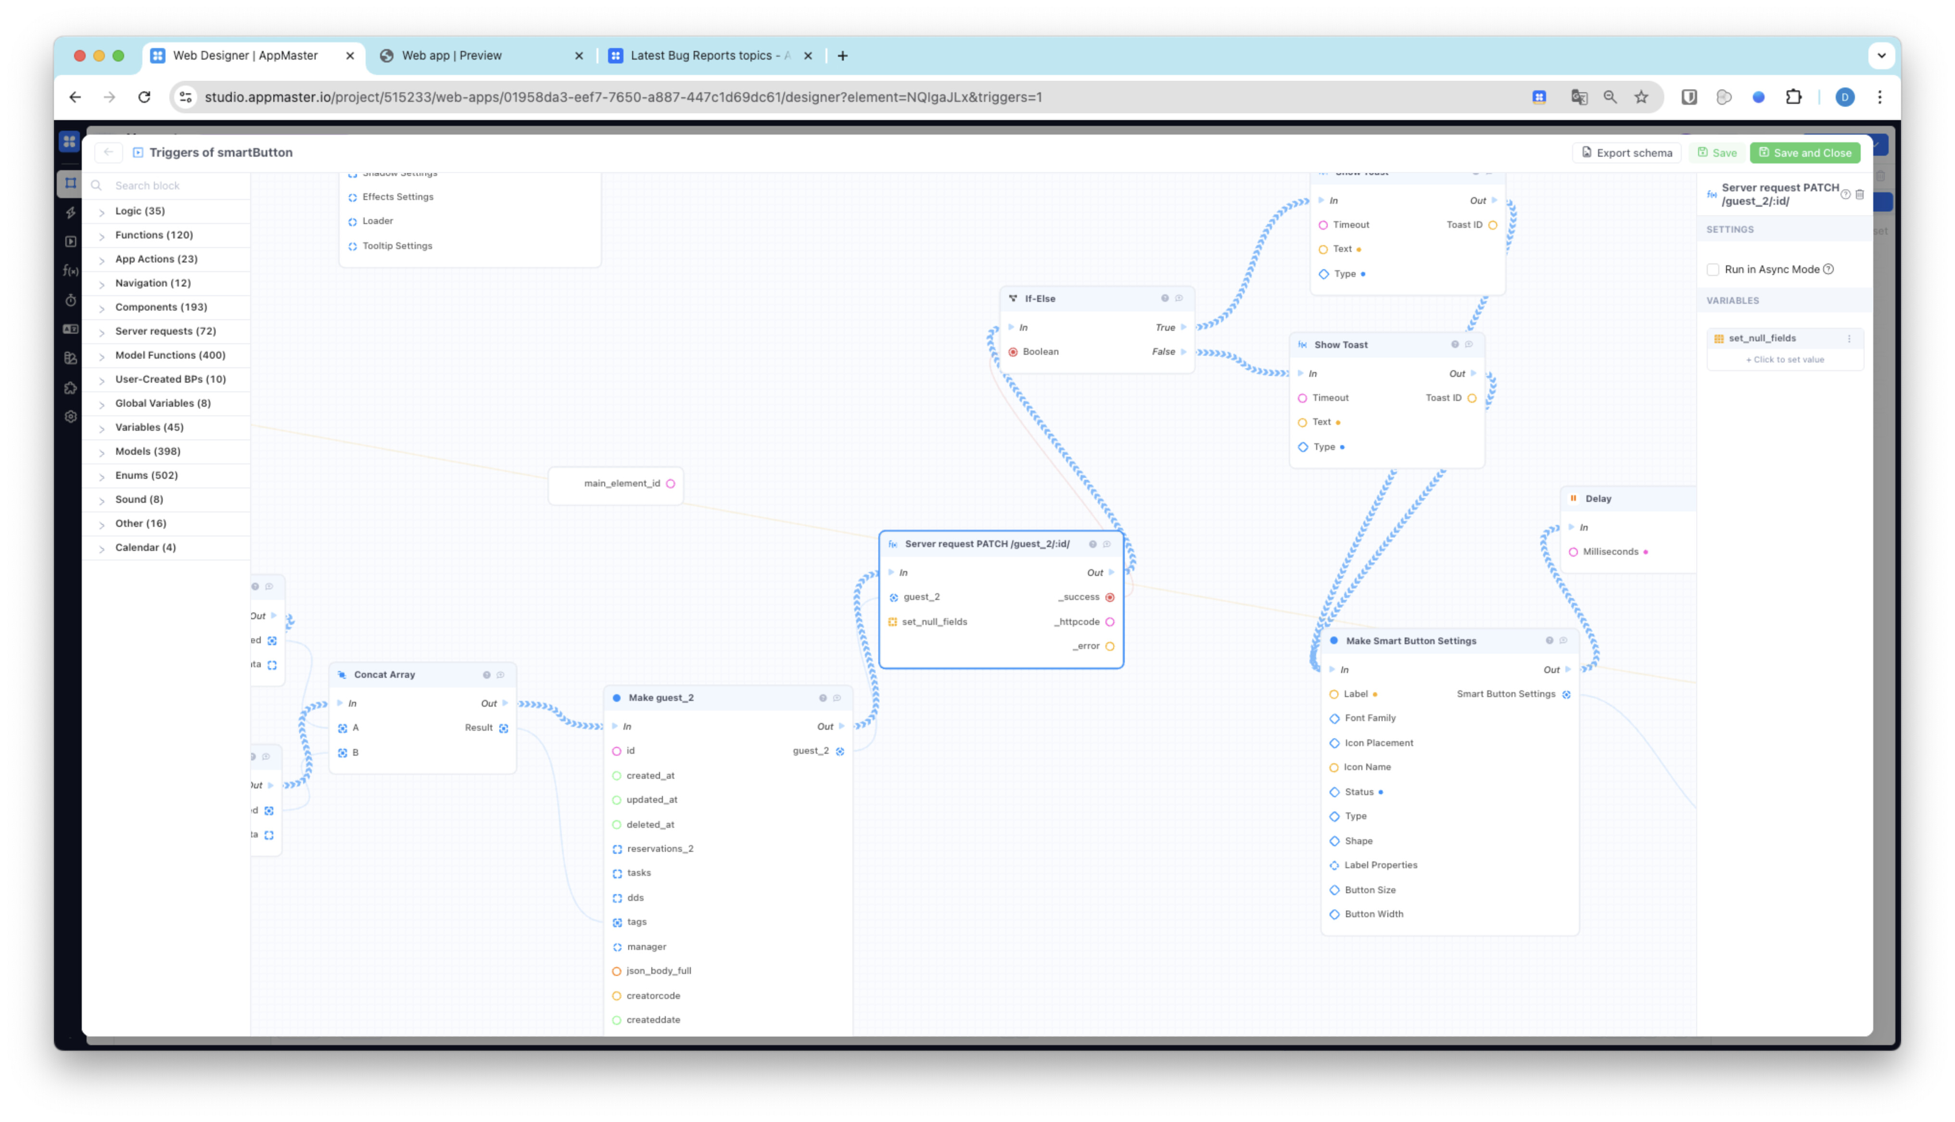Open comment icon on Make guest_2 header
This screenshot has height=1122, width=1955.
pos(837,698)
